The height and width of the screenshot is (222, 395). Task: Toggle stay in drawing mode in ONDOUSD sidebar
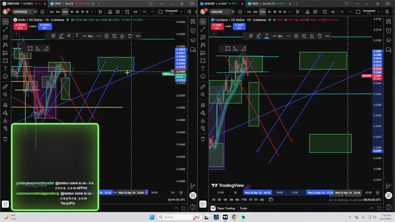[x=5, y=113]
